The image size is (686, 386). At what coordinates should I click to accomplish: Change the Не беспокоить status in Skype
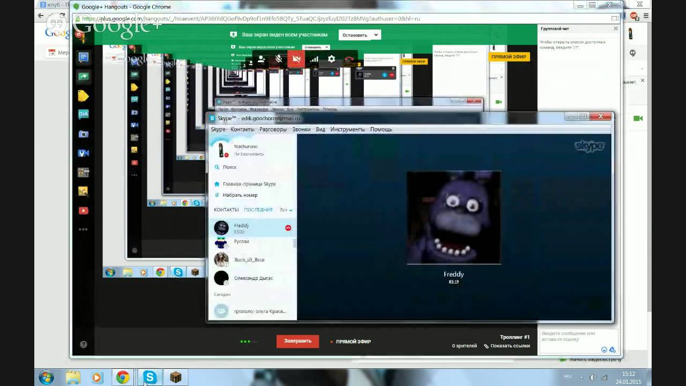click(x=249, y=154)
